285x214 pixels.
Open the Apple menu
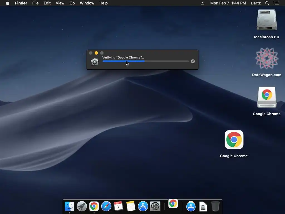pyautogui.click(x=8, y=3)
